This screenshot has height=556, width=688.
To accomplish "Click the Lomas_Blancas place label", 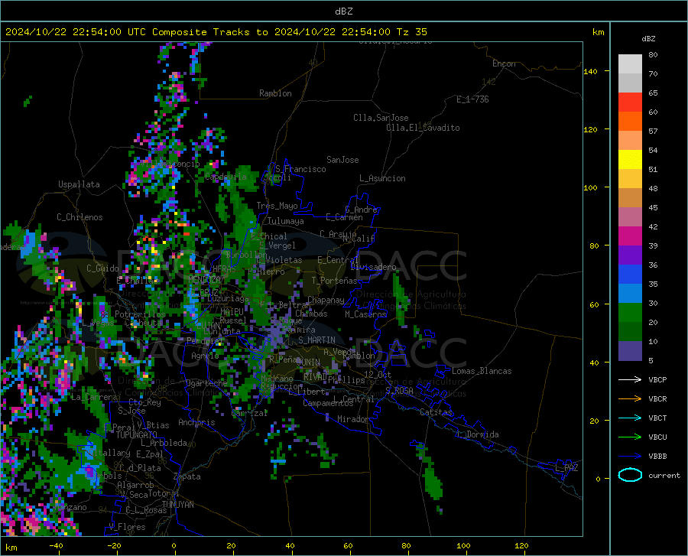I will click(x=482, y=371).
